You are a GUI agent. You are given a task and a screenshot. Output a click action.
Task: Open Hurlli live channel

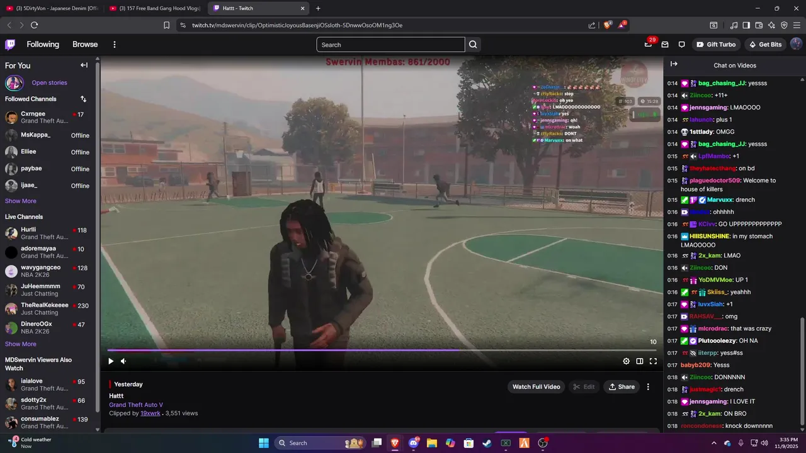[48, 233]
